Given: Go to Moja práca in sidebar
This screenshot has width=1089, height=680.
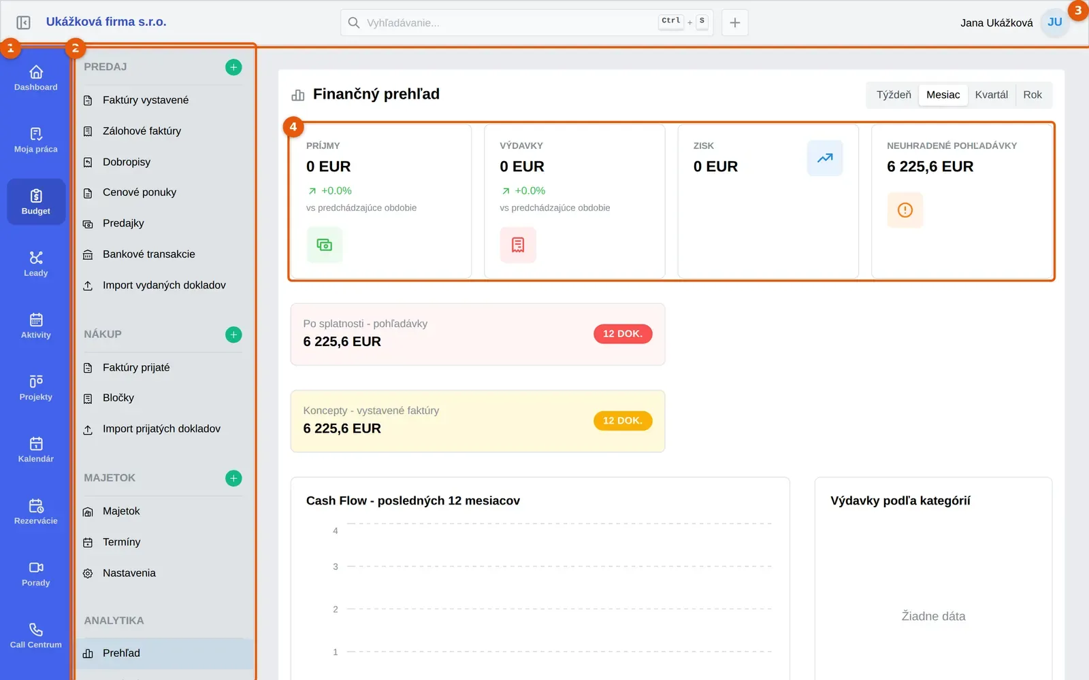Looking at the screenshot, I should pyautogui.click(x=36, y=140).
